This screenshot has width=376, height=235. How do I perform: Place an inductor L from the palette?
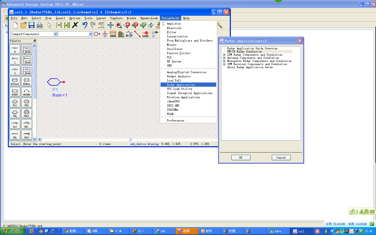click(x=15, y=60)
